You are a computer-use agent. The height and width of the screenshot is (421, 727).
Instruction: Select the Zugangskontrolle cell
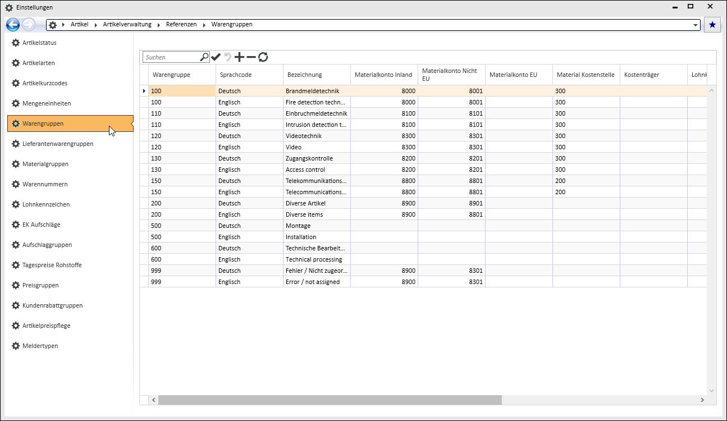317,158
